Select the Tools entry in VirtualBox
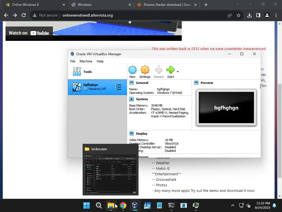This screenshot has width=282, height=212. (97, 71)
